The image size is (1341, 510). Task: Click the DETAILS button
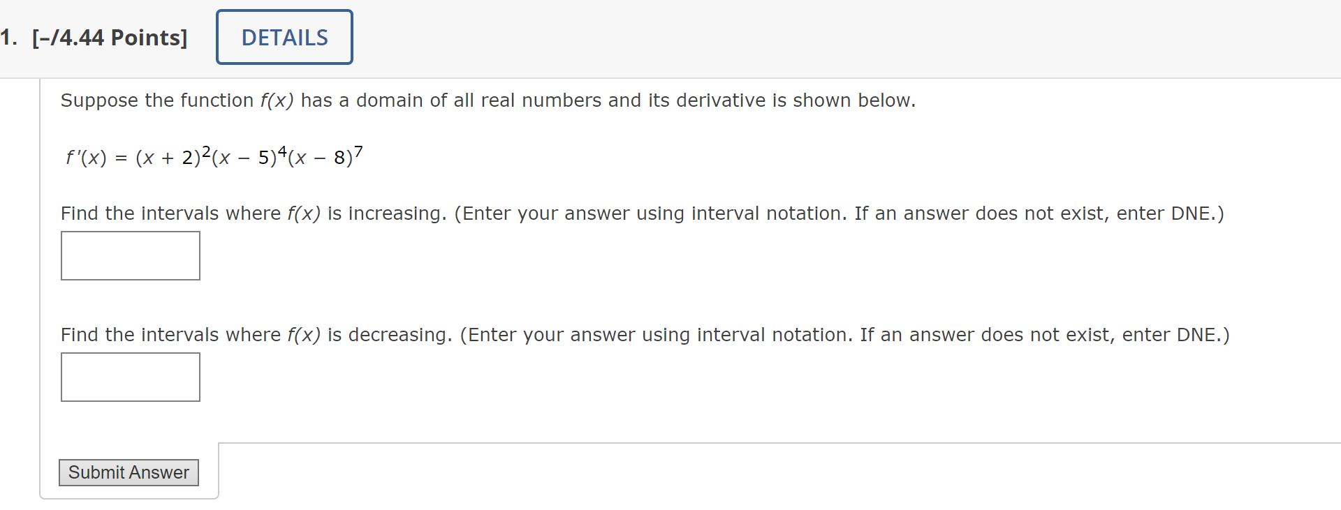click(x=284, y=36)
